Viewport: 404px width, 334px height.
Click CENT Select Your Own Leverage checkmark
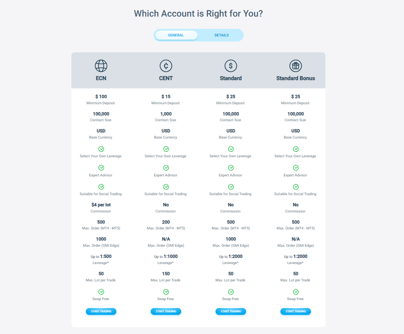pyautogui.click(x=166, y=149)
